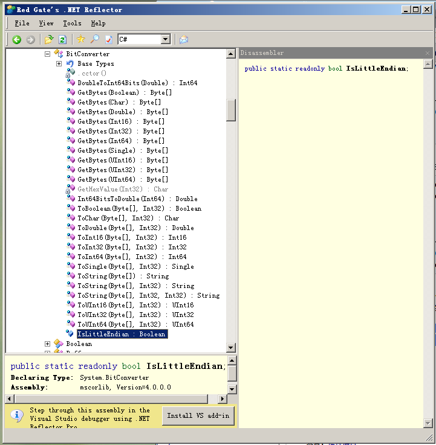Viewport: 436px width, 445px height.
Task: Select ToInt32(Byte[], Int32) method
Action: point(132,247)
